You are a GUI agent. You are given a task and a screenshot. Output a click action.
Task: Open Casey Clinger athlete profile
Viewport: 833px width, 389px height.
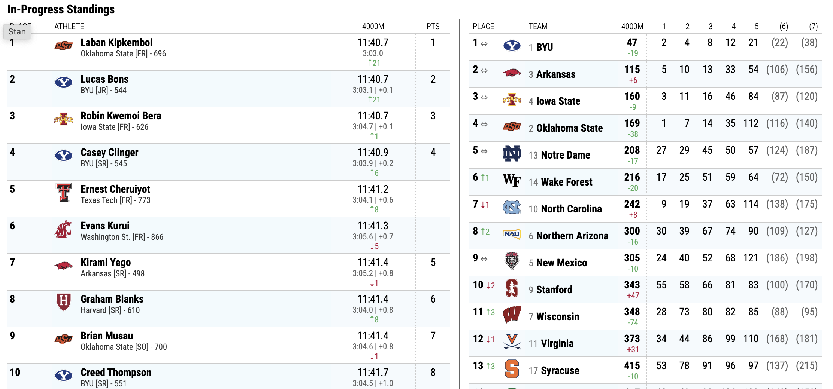coord(109,153)
